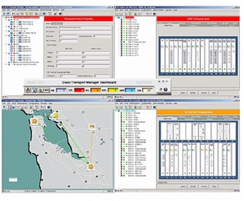The width and height of the screenshot is (244, 201).
Task: Click the Apply button in the red-header NE Explorer
Action: click(183, 93)
